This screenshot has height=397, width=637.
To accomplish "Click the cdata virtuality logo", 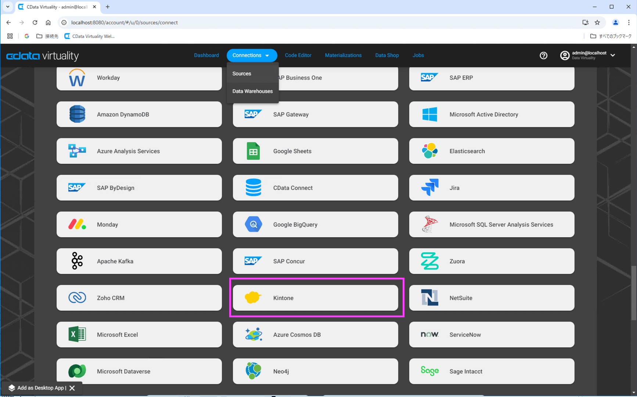I will click(x=43, y=55).
